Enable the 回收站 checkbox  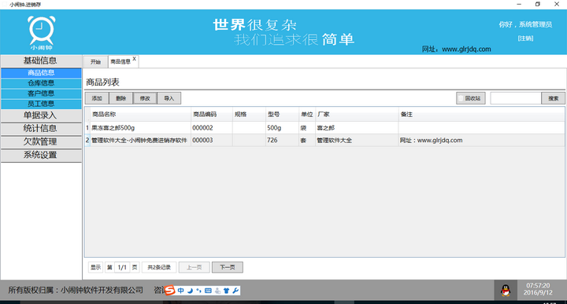461,98
